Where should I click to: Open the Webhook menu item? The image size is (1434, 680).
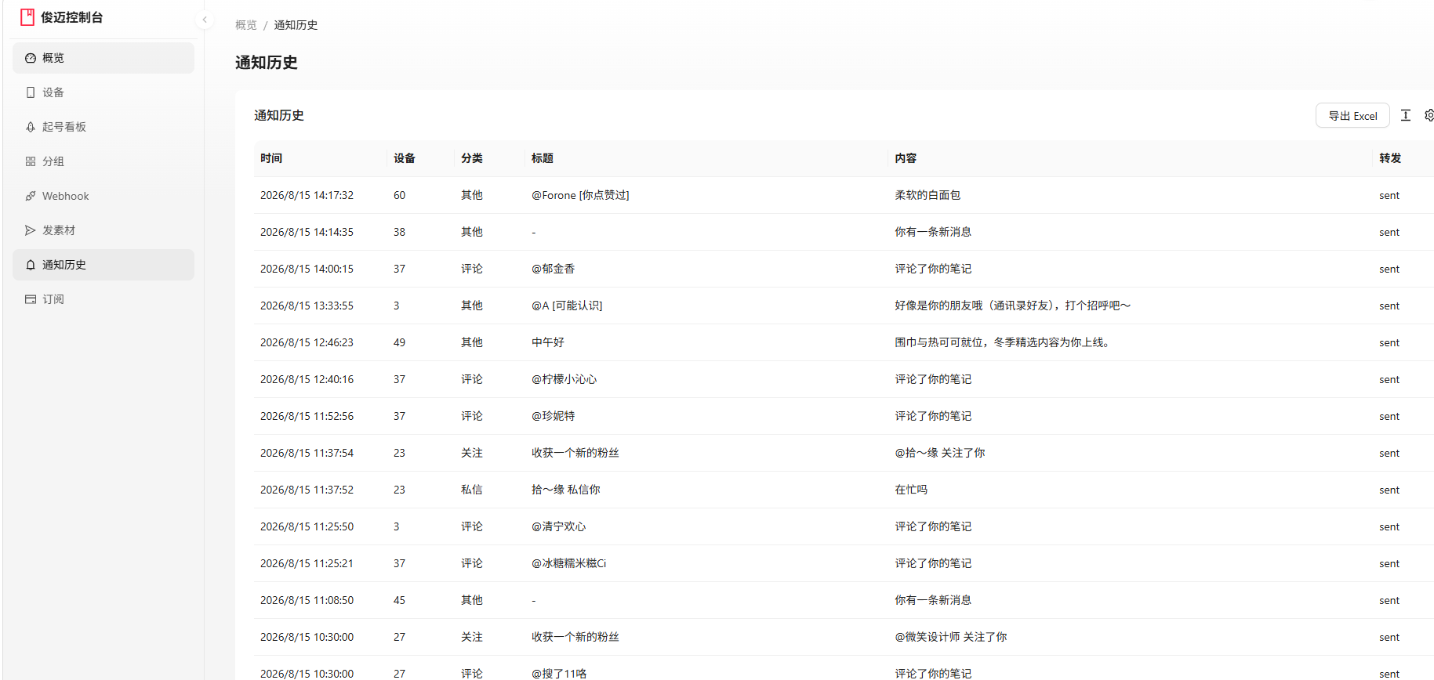point(103,196)
